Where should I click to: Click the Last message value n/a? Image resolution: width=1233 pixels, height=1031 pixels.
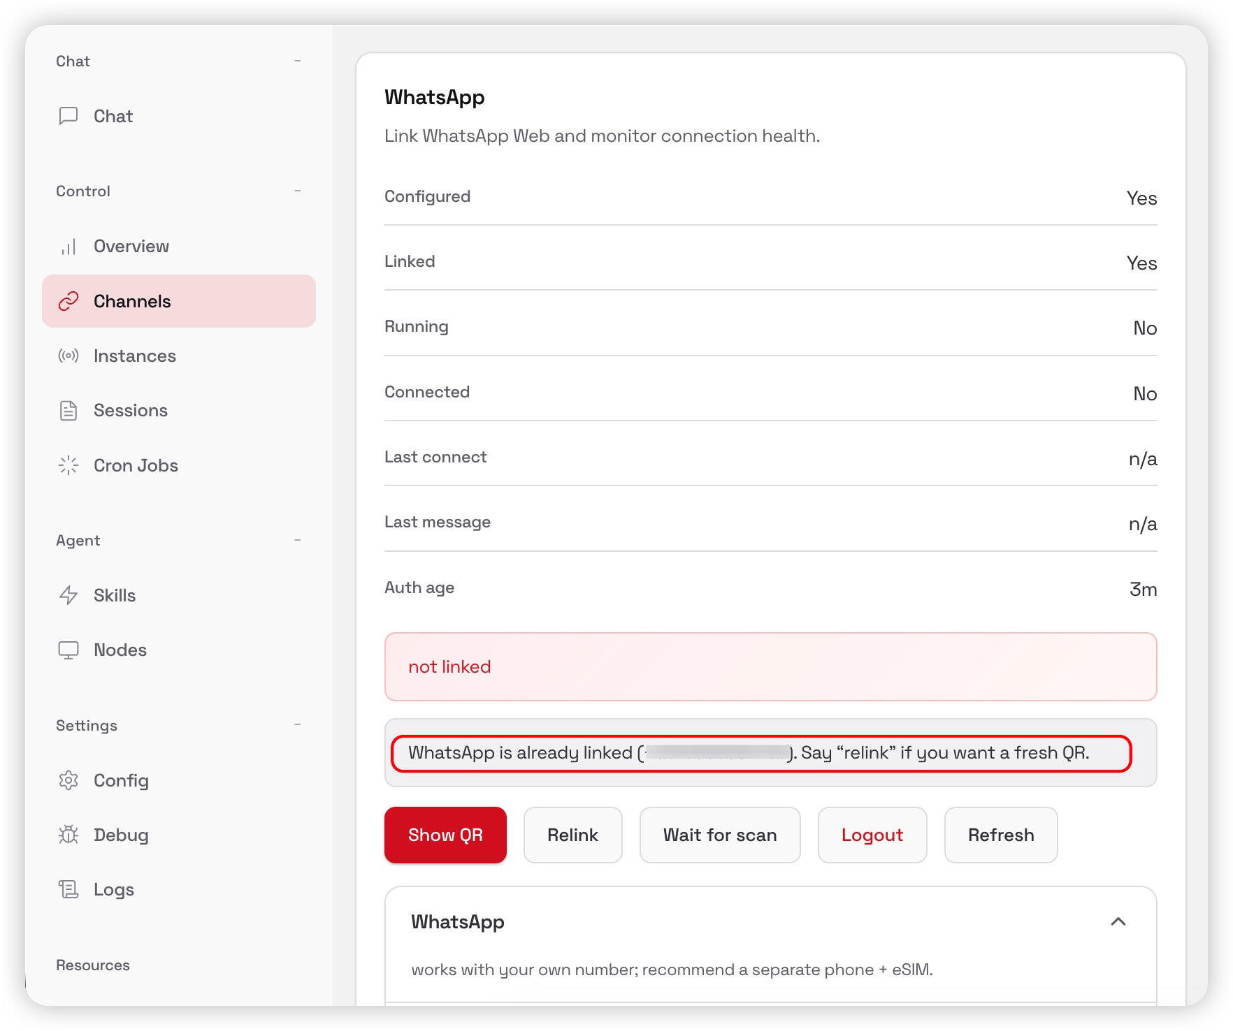click(x=1143, y=524)
